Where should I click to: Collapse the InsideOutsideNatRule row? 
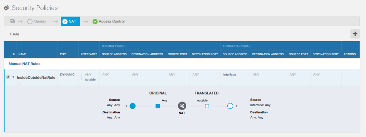tap(8, 77)
